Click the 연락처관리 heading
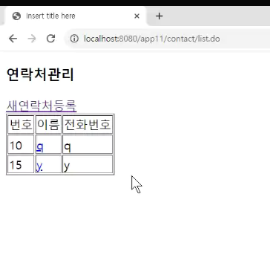270x269 pixels. (40, 74)
